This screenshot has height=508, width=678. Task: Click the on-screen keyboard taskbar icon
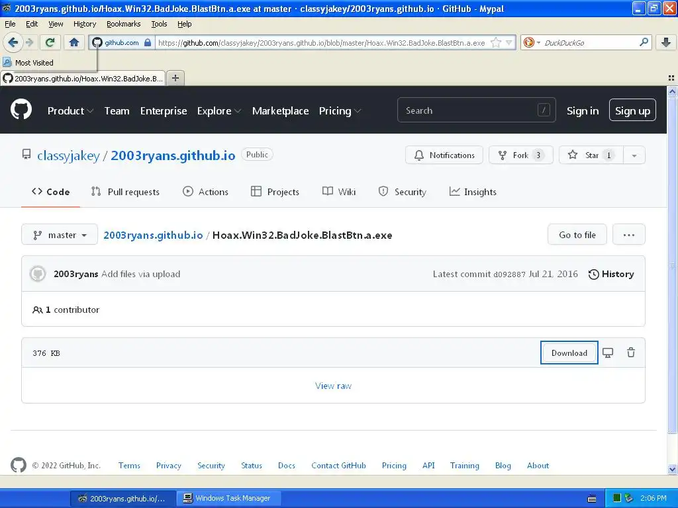point(592,499)
